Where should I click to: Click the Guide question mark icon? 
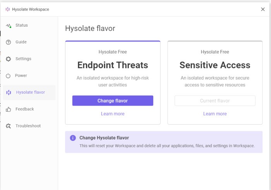tap(9, 42)
